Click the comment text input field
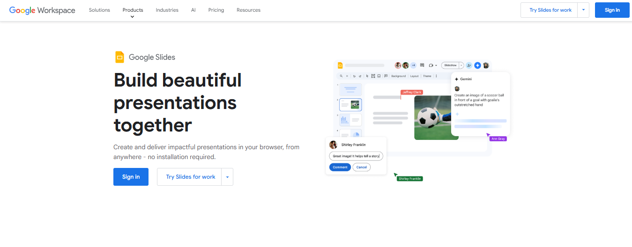 (x=356, y=156)
